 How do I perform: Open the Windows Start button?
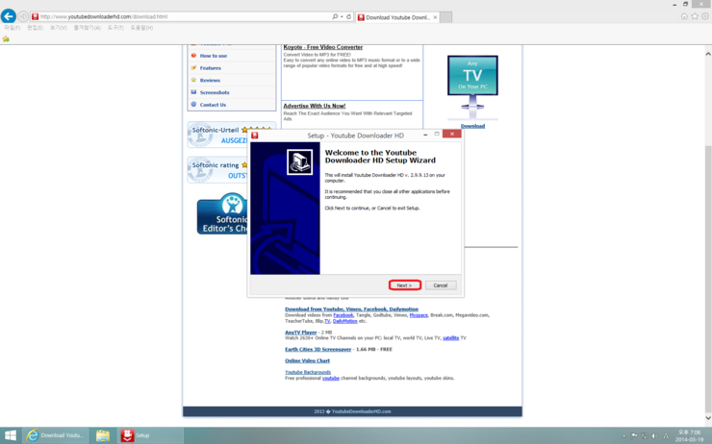[x=10, y=435]
